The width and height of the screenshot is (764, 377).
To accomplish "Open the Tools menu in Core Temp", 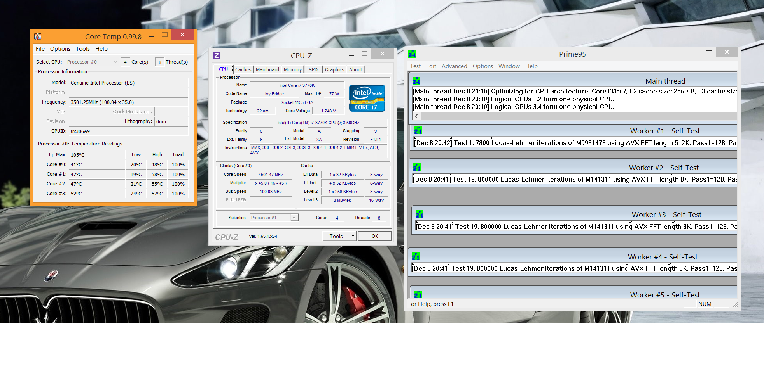I will [x=83, y=49].
